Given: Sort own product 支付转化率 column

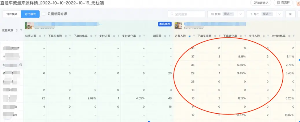Looking at the screenshot, I should 140,36.
